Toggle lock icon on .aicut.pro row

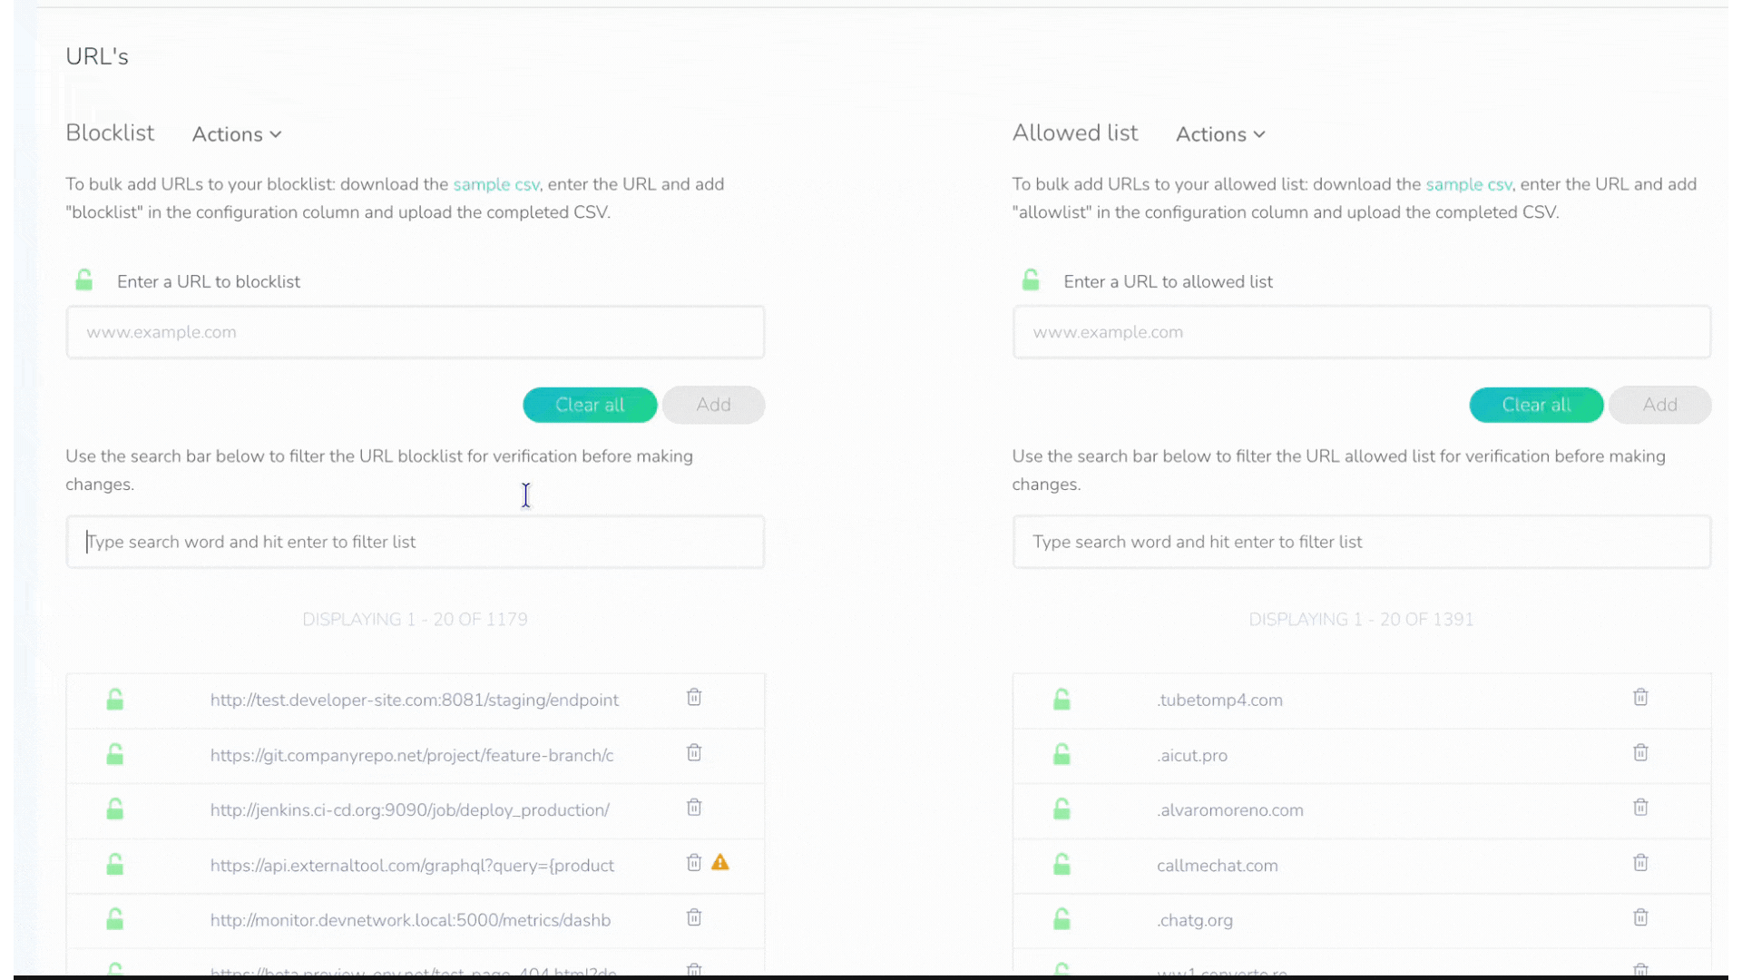[1062, 755]
